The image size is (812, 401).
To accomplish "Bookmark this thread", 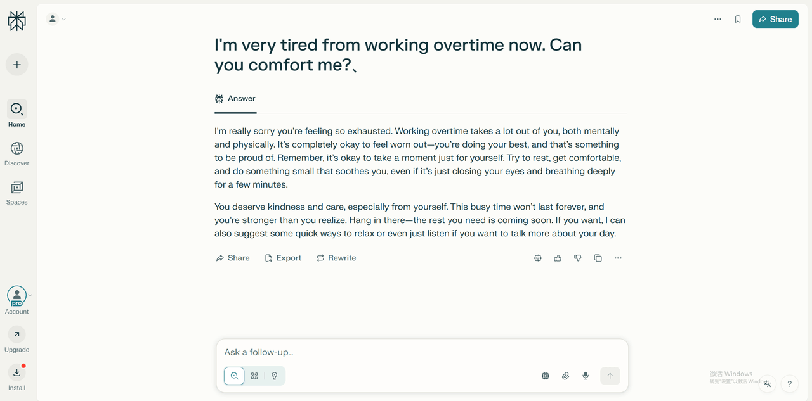I will click(x=738, y=19).
